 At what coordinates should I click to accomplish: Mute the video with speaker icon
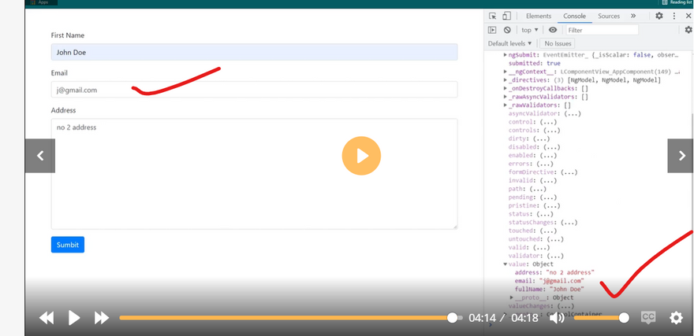tap(557, 318)
